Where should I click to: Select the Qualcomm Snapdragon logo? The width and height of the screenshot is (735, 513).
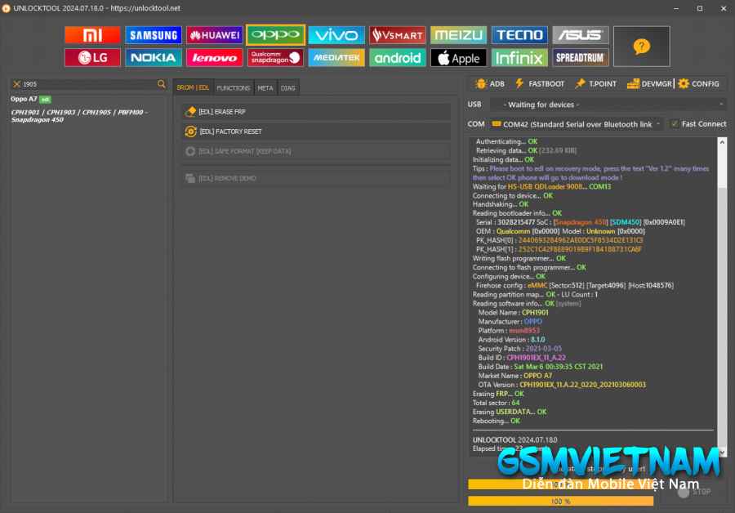click(x=275, y=58)
